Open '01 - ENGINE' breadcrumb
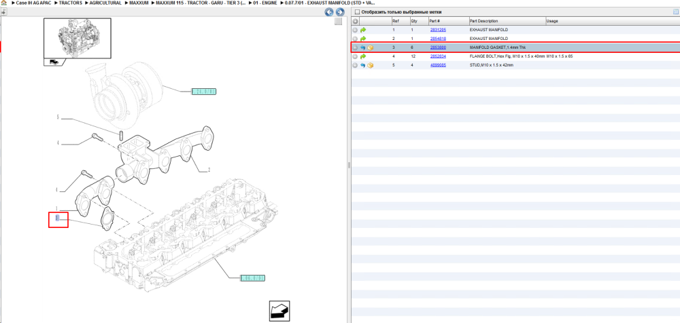680x323 pixels. 265,3
